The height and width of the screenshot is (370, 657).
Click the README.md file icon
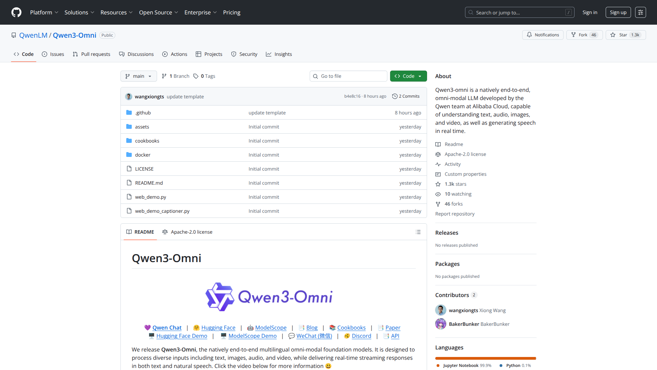[129, 183]
